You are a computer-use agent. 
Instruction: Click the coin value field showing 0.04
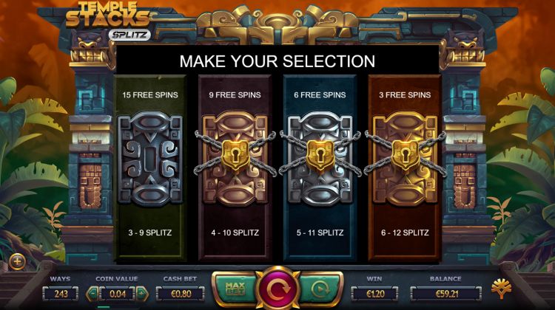[118, 294]
